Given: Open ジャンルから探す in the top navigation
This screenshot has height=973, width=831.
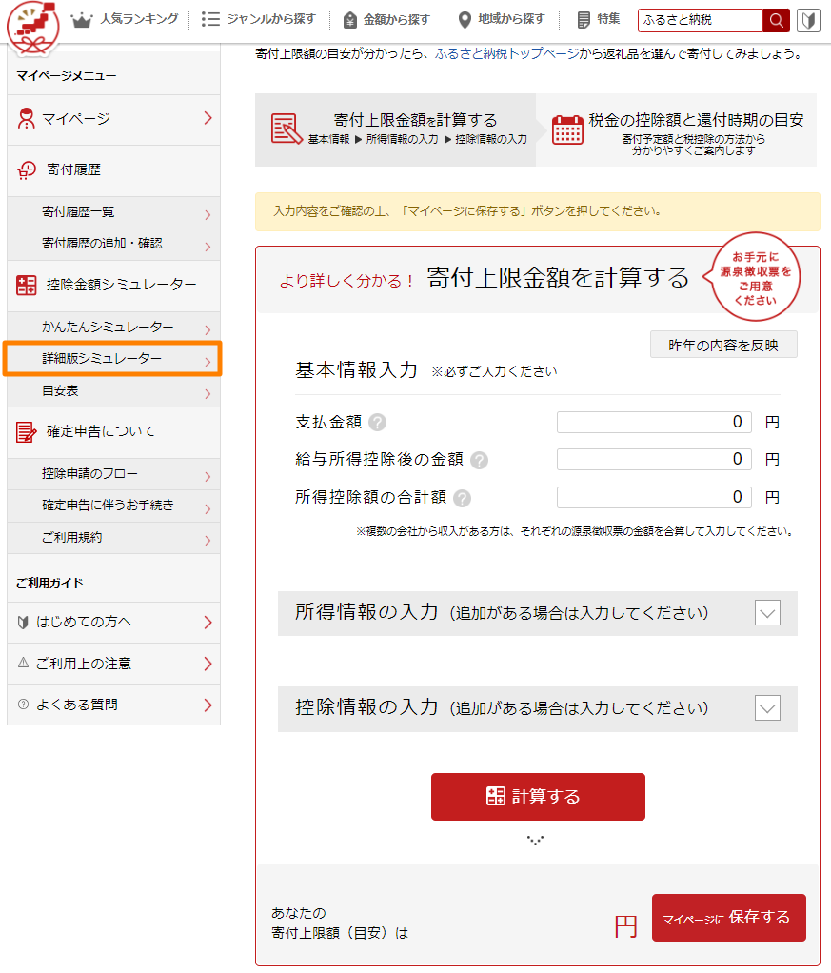Looking at the screenshot, I should (x=271, y=19).
